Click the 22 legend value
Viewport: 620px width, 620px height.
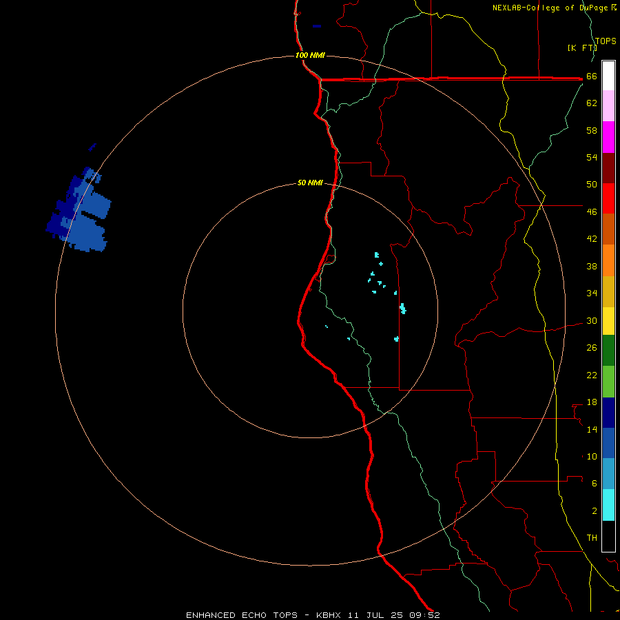[x=592, y=375]
